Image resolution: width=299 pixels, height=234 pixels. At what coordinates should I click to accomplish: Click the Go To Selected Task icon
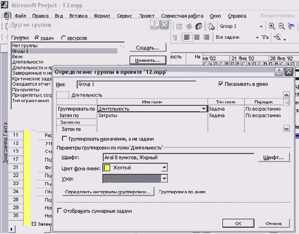point(291,26)
